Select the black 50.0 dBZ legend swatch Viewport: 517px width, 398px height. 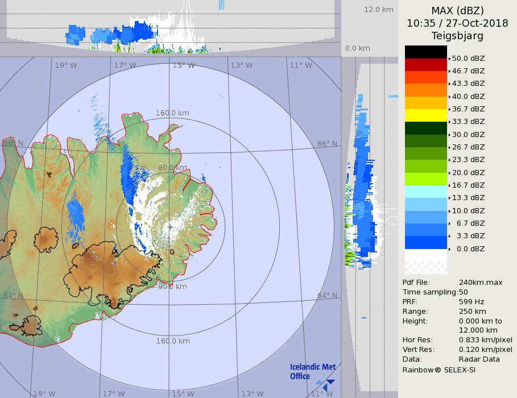(x=426, y=52)
